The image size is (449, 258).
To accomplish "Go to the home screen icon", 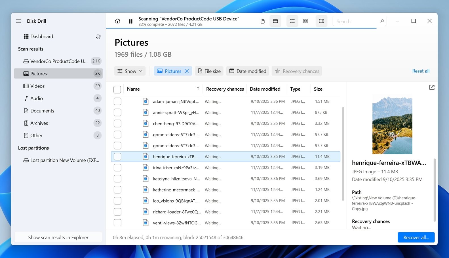I will (x=117, y=21).
